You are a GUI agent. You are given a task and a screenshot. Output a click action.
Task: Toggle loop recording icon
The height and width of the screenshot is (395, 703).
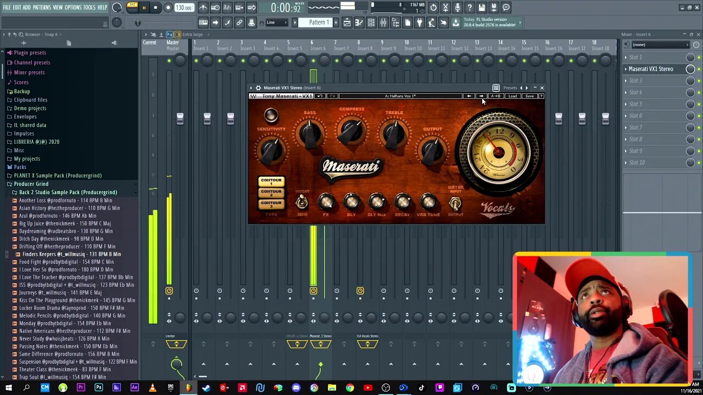point(252,8)
